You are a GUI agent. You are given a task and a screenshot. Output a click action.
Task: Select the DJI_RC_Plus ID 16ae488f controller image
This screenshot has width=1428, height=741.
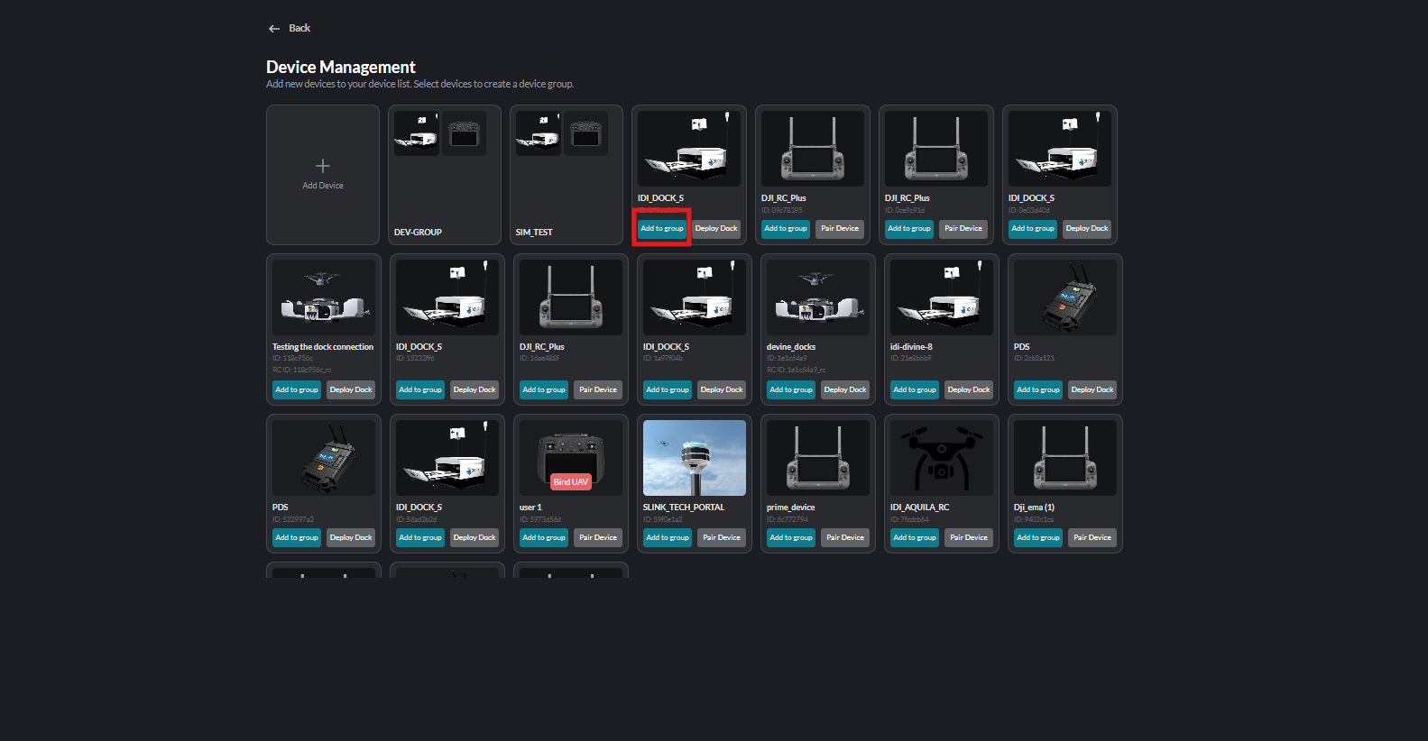[x=571, y=297]
